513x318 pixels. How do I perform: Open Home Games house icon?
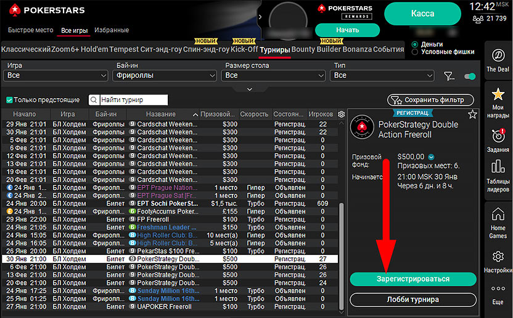[498, 214]
